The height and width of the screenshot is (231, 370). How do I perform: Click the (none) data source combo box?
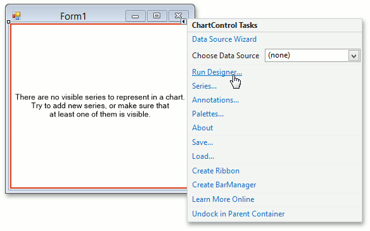click(x=312, y=56)
